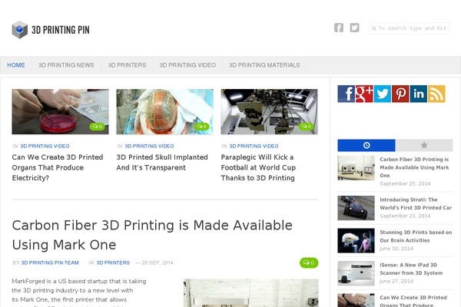Image resolution: width=461 pixels, height=307 pixels.
Task: Open 'Can We Create 3D Printed Organs' headline
Action: 58,167
